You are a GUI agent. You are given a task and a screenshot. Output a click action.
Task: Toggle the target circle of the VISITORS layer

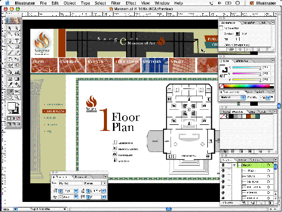268,182
